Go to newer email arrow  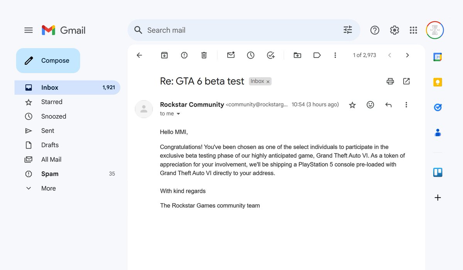(x=390, y=55)
